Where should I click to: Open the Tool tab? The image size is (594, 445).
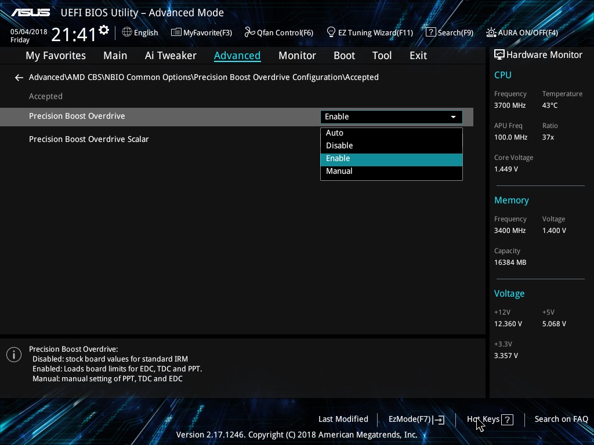point(382,56)
